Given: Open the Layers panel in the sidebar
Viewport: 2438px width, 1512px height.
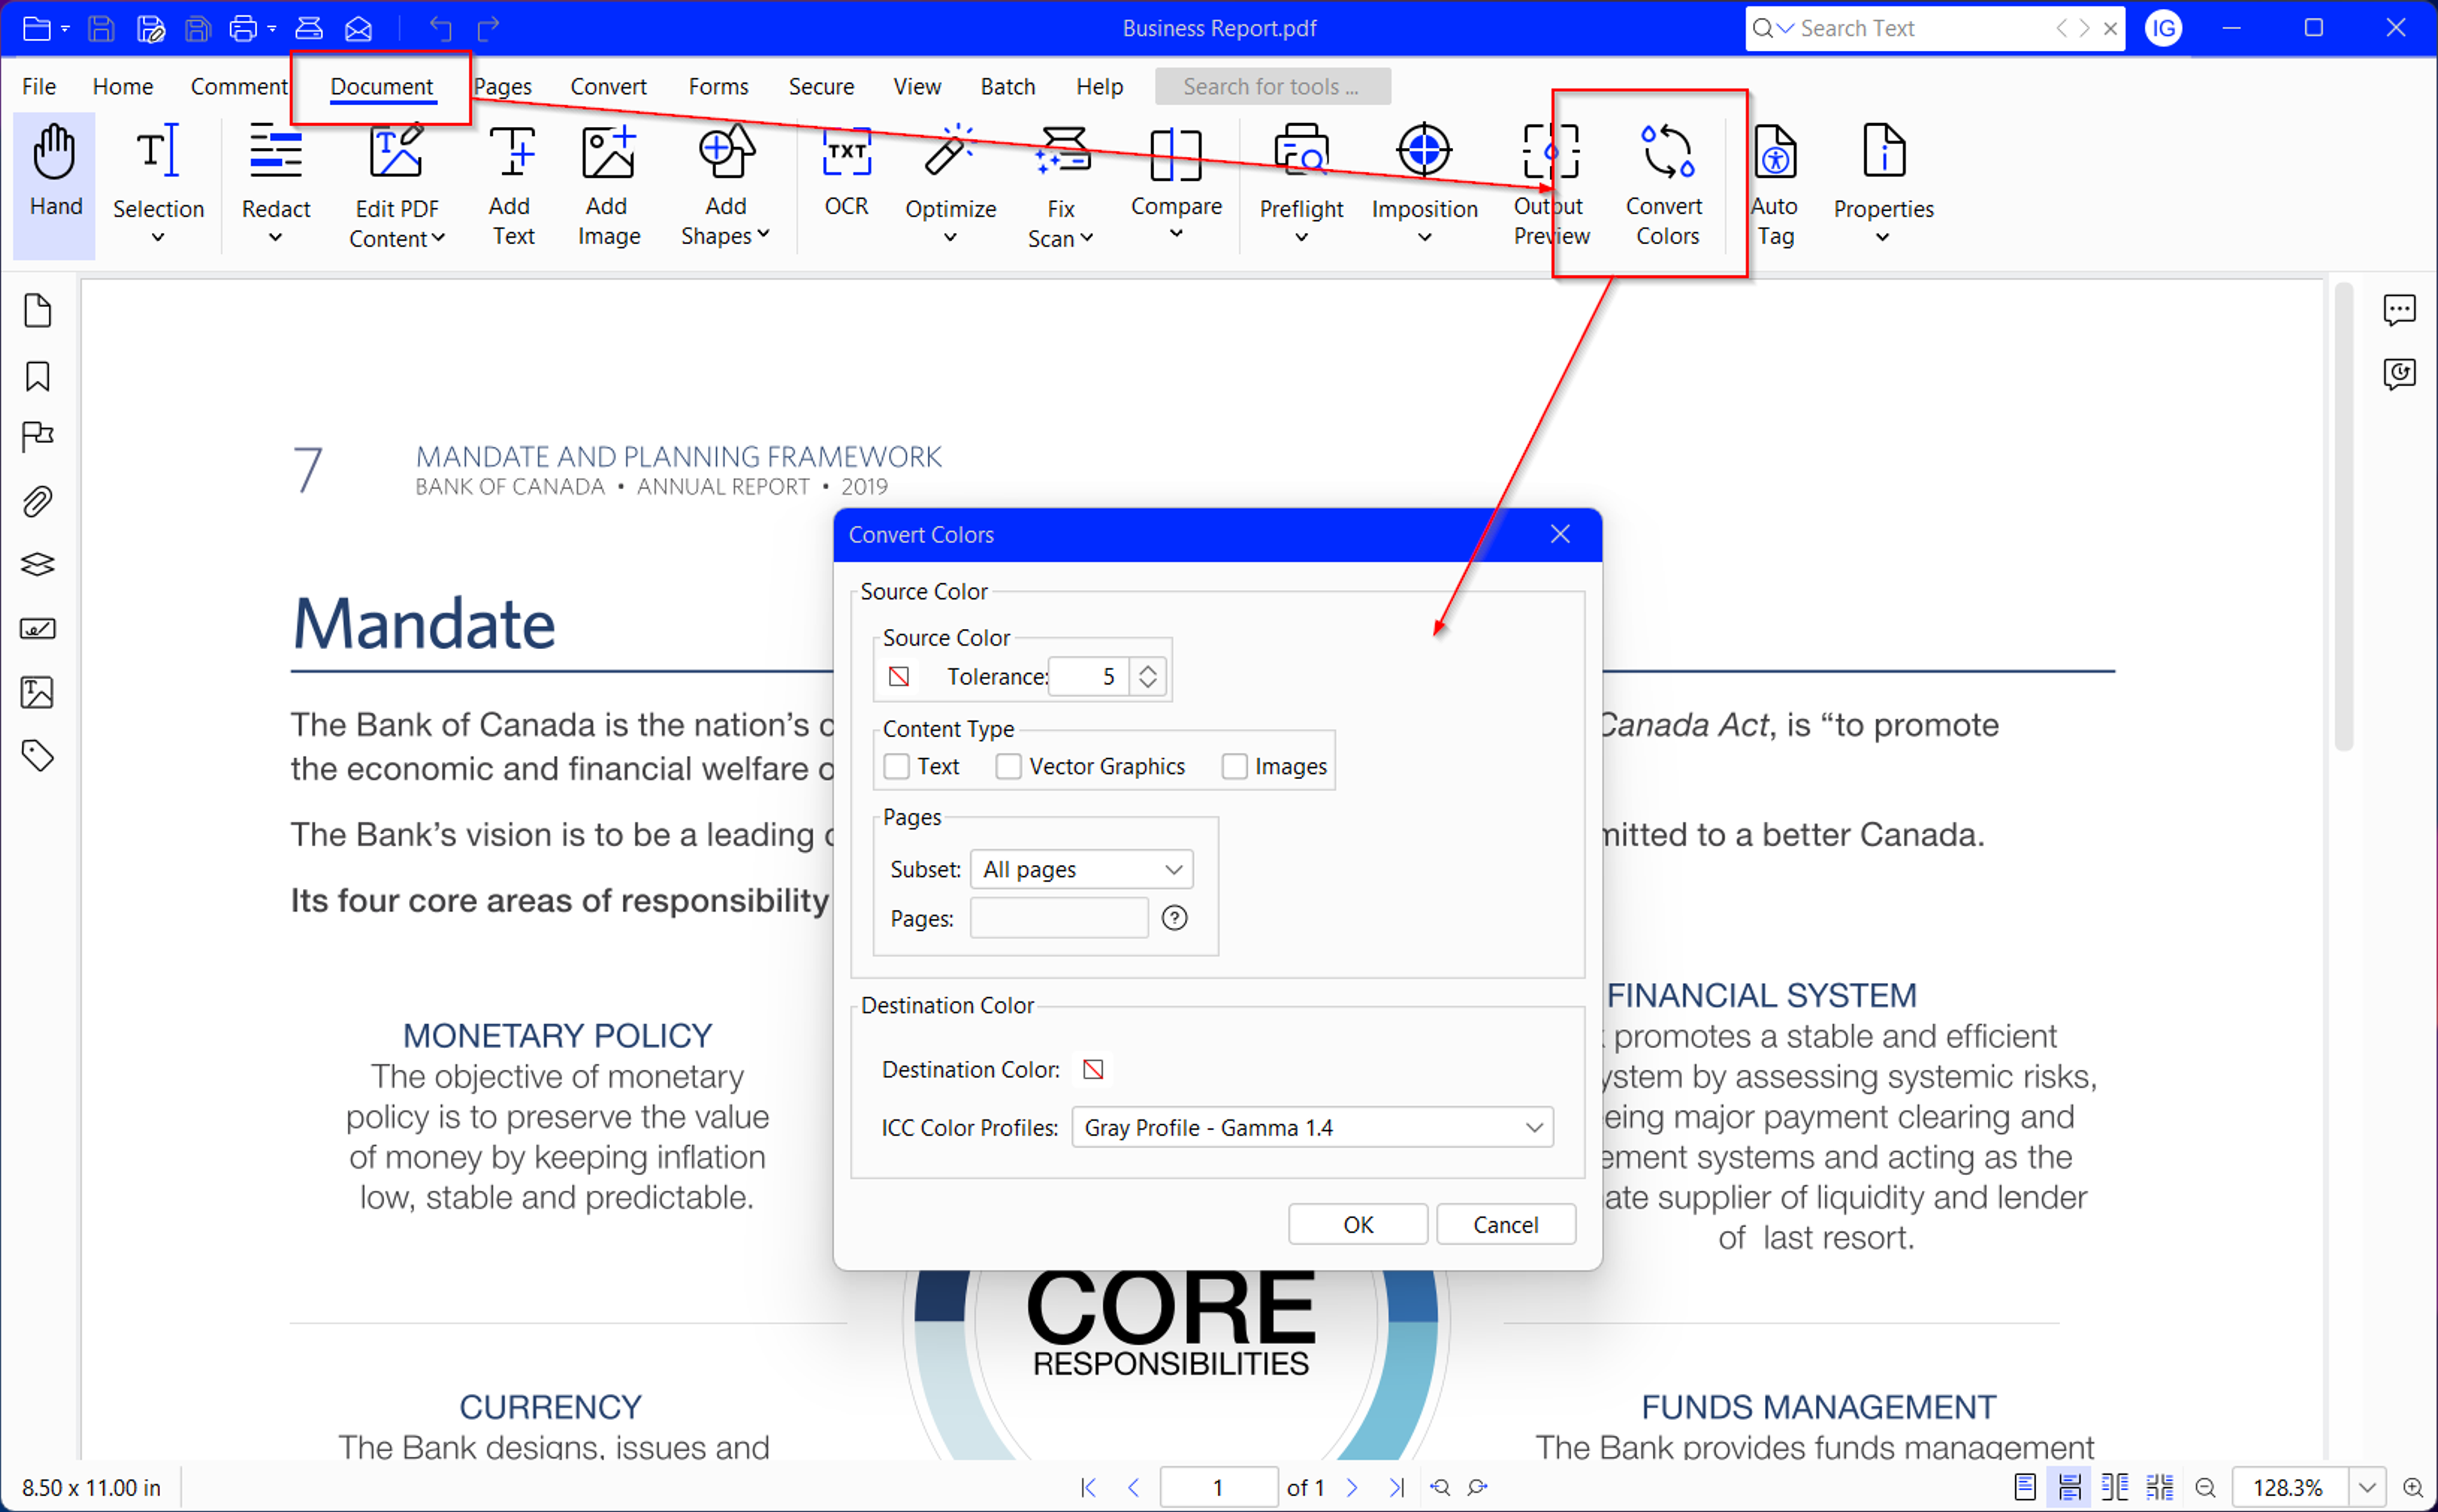Looking at the screenshot, I should 37,565.
